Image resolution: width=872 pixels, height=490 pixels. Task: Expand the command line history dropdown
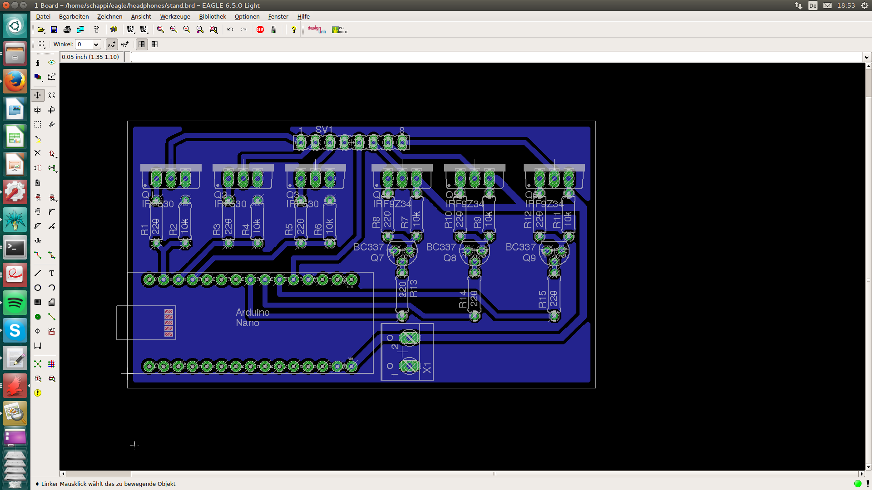tap(867, 57)
